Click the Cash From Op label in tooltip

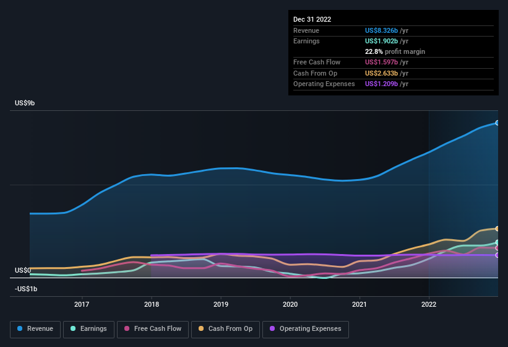315,73
